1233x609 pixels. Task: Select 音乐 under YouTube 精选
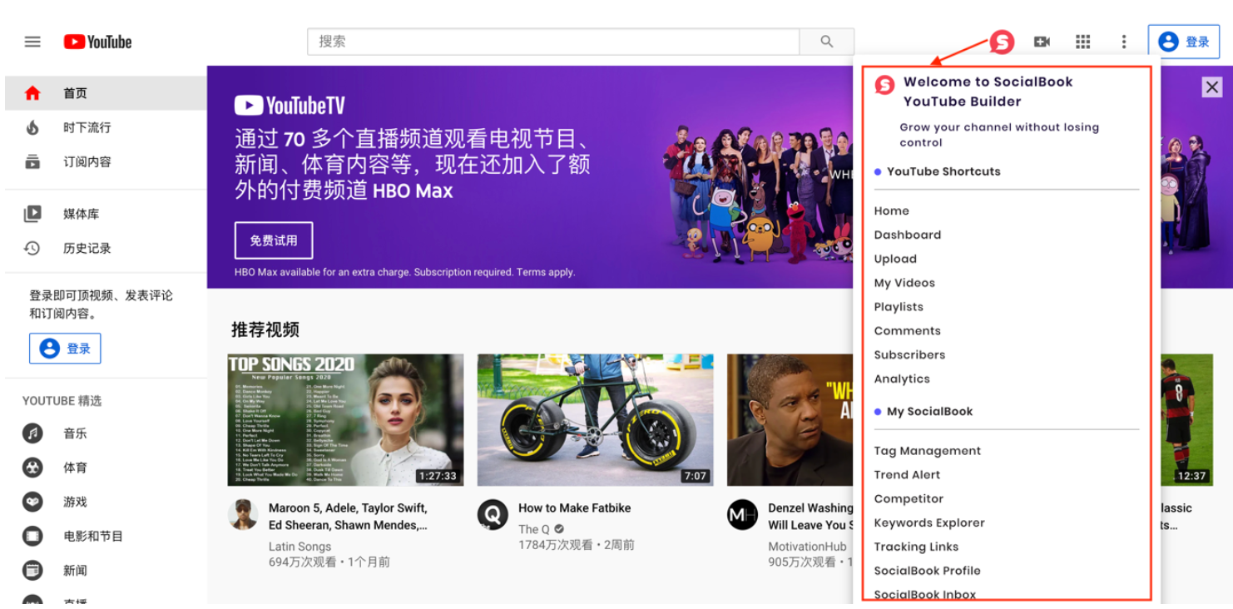(x=106, y=433)
